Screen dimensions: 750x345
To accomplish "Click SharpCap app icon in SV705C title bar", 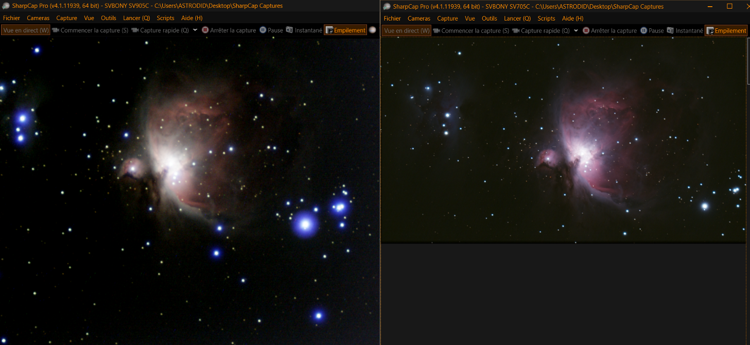I will [x=387, y=6].
